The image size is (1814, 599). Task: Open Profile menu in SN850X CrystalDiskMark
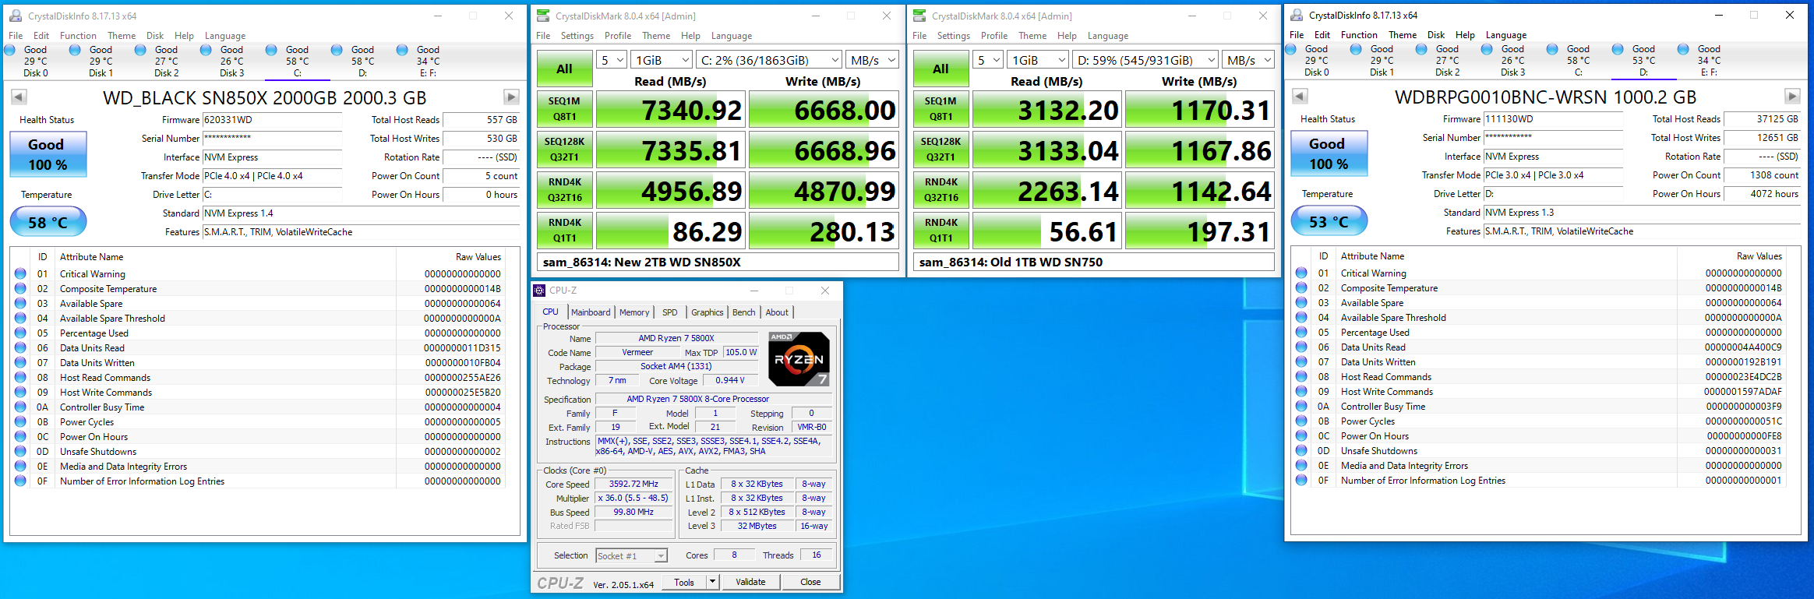618,36
